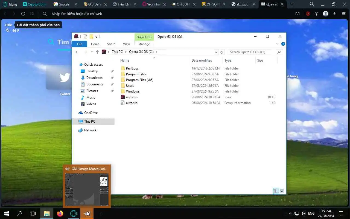This screenshot has width=350, height=219.
Task: Open Music in the navigation pane
Action: pyautogui.click(x=91, y=97)
